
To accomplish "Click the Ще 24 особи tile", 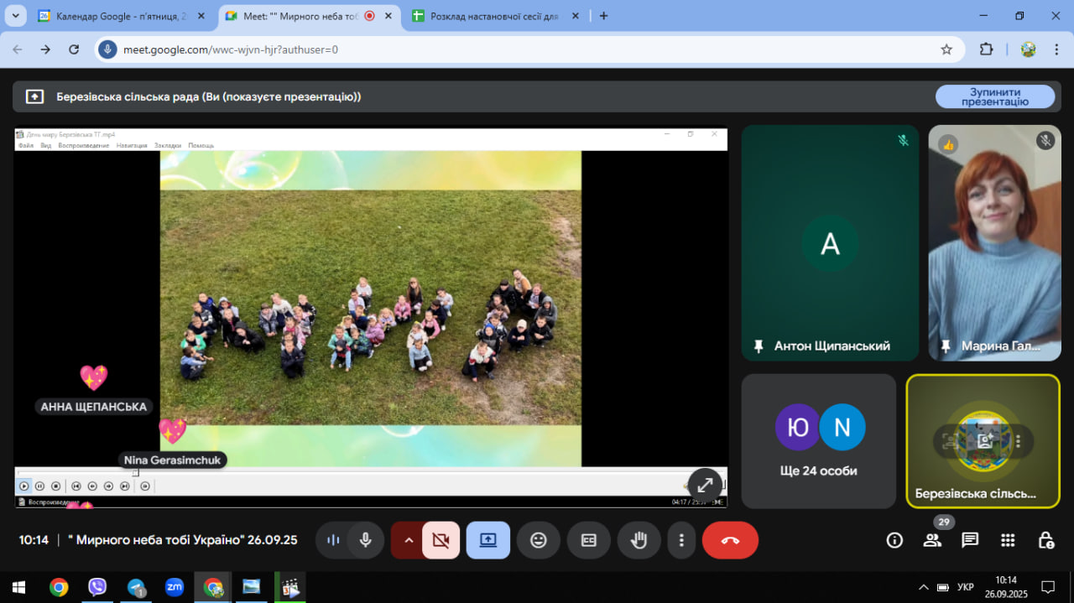I will click(x=818, y=441).
